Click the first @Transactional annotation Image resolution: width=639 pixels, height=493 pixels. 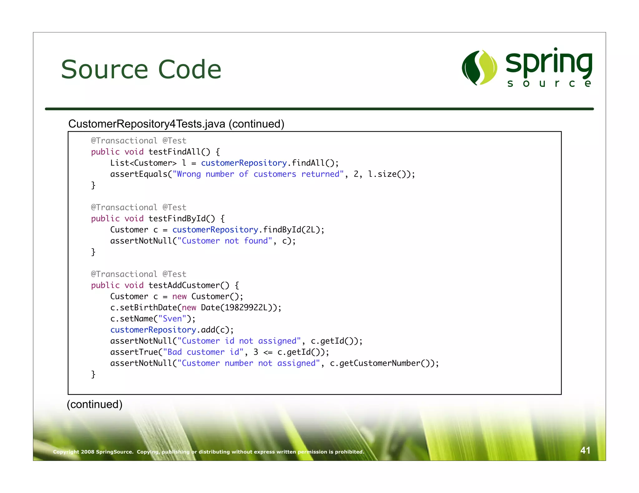[124, 141]
